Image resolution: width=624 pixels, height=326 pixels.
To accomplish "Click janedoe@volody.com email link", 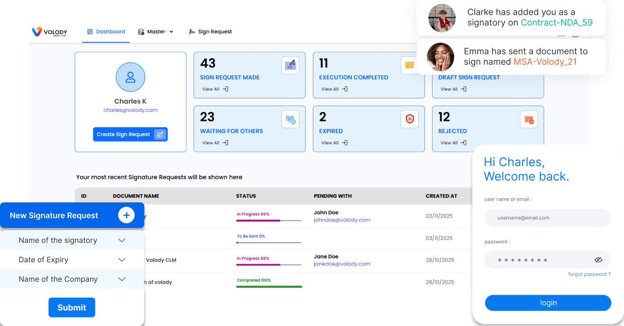I will point(342,264).
